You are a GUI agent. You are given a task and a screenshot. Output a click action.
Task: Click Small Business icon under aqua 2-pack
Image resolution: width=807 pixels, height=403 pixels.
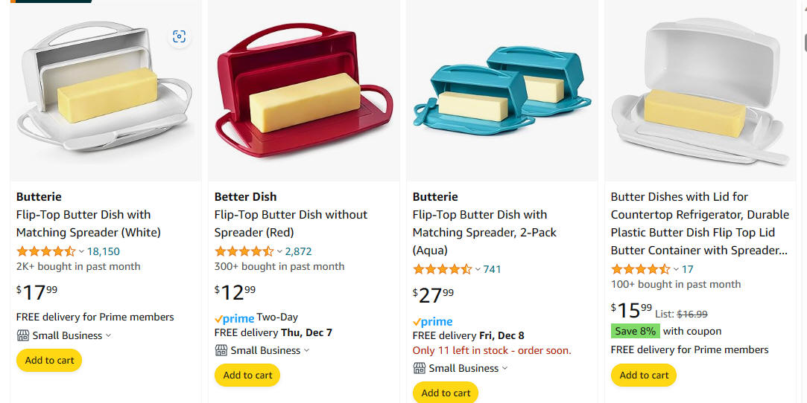pos(420,368)
